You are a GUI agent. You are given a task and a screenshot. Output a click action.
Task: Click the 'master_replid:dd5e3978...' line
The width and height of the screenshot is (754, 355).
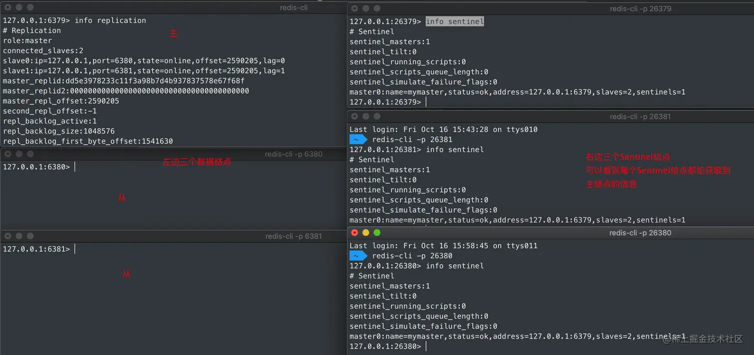pyautogui.click(x=124, y=81)
